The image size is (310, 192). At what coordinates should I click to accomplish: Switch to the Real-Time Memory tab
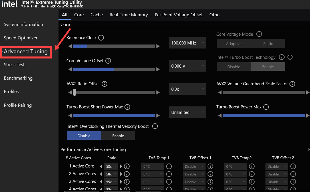pos(129,15)
